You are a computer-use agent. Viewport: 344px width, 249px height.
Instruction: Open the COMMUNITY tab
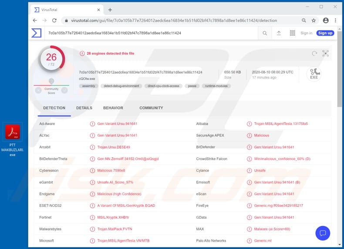tap(151, 108)
